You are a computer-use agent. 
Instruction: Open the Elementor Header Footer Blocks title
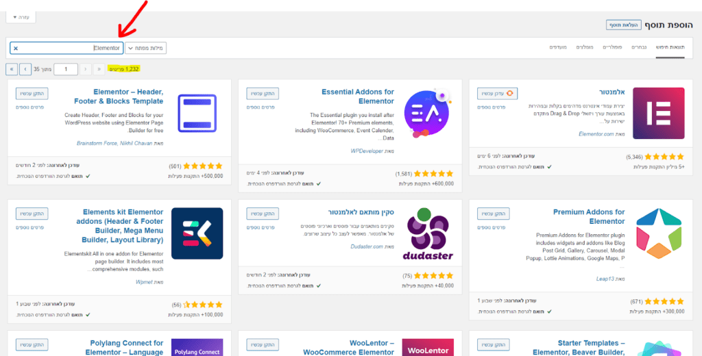tap(119, 97)
